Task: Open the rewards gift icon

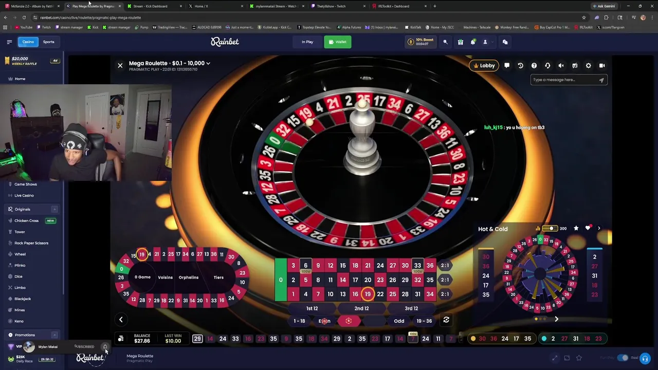Action: point(461,42)
